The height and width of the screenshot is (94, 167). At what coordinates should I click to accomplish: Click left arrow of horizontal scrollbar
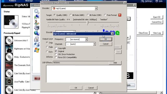[100, 92]
